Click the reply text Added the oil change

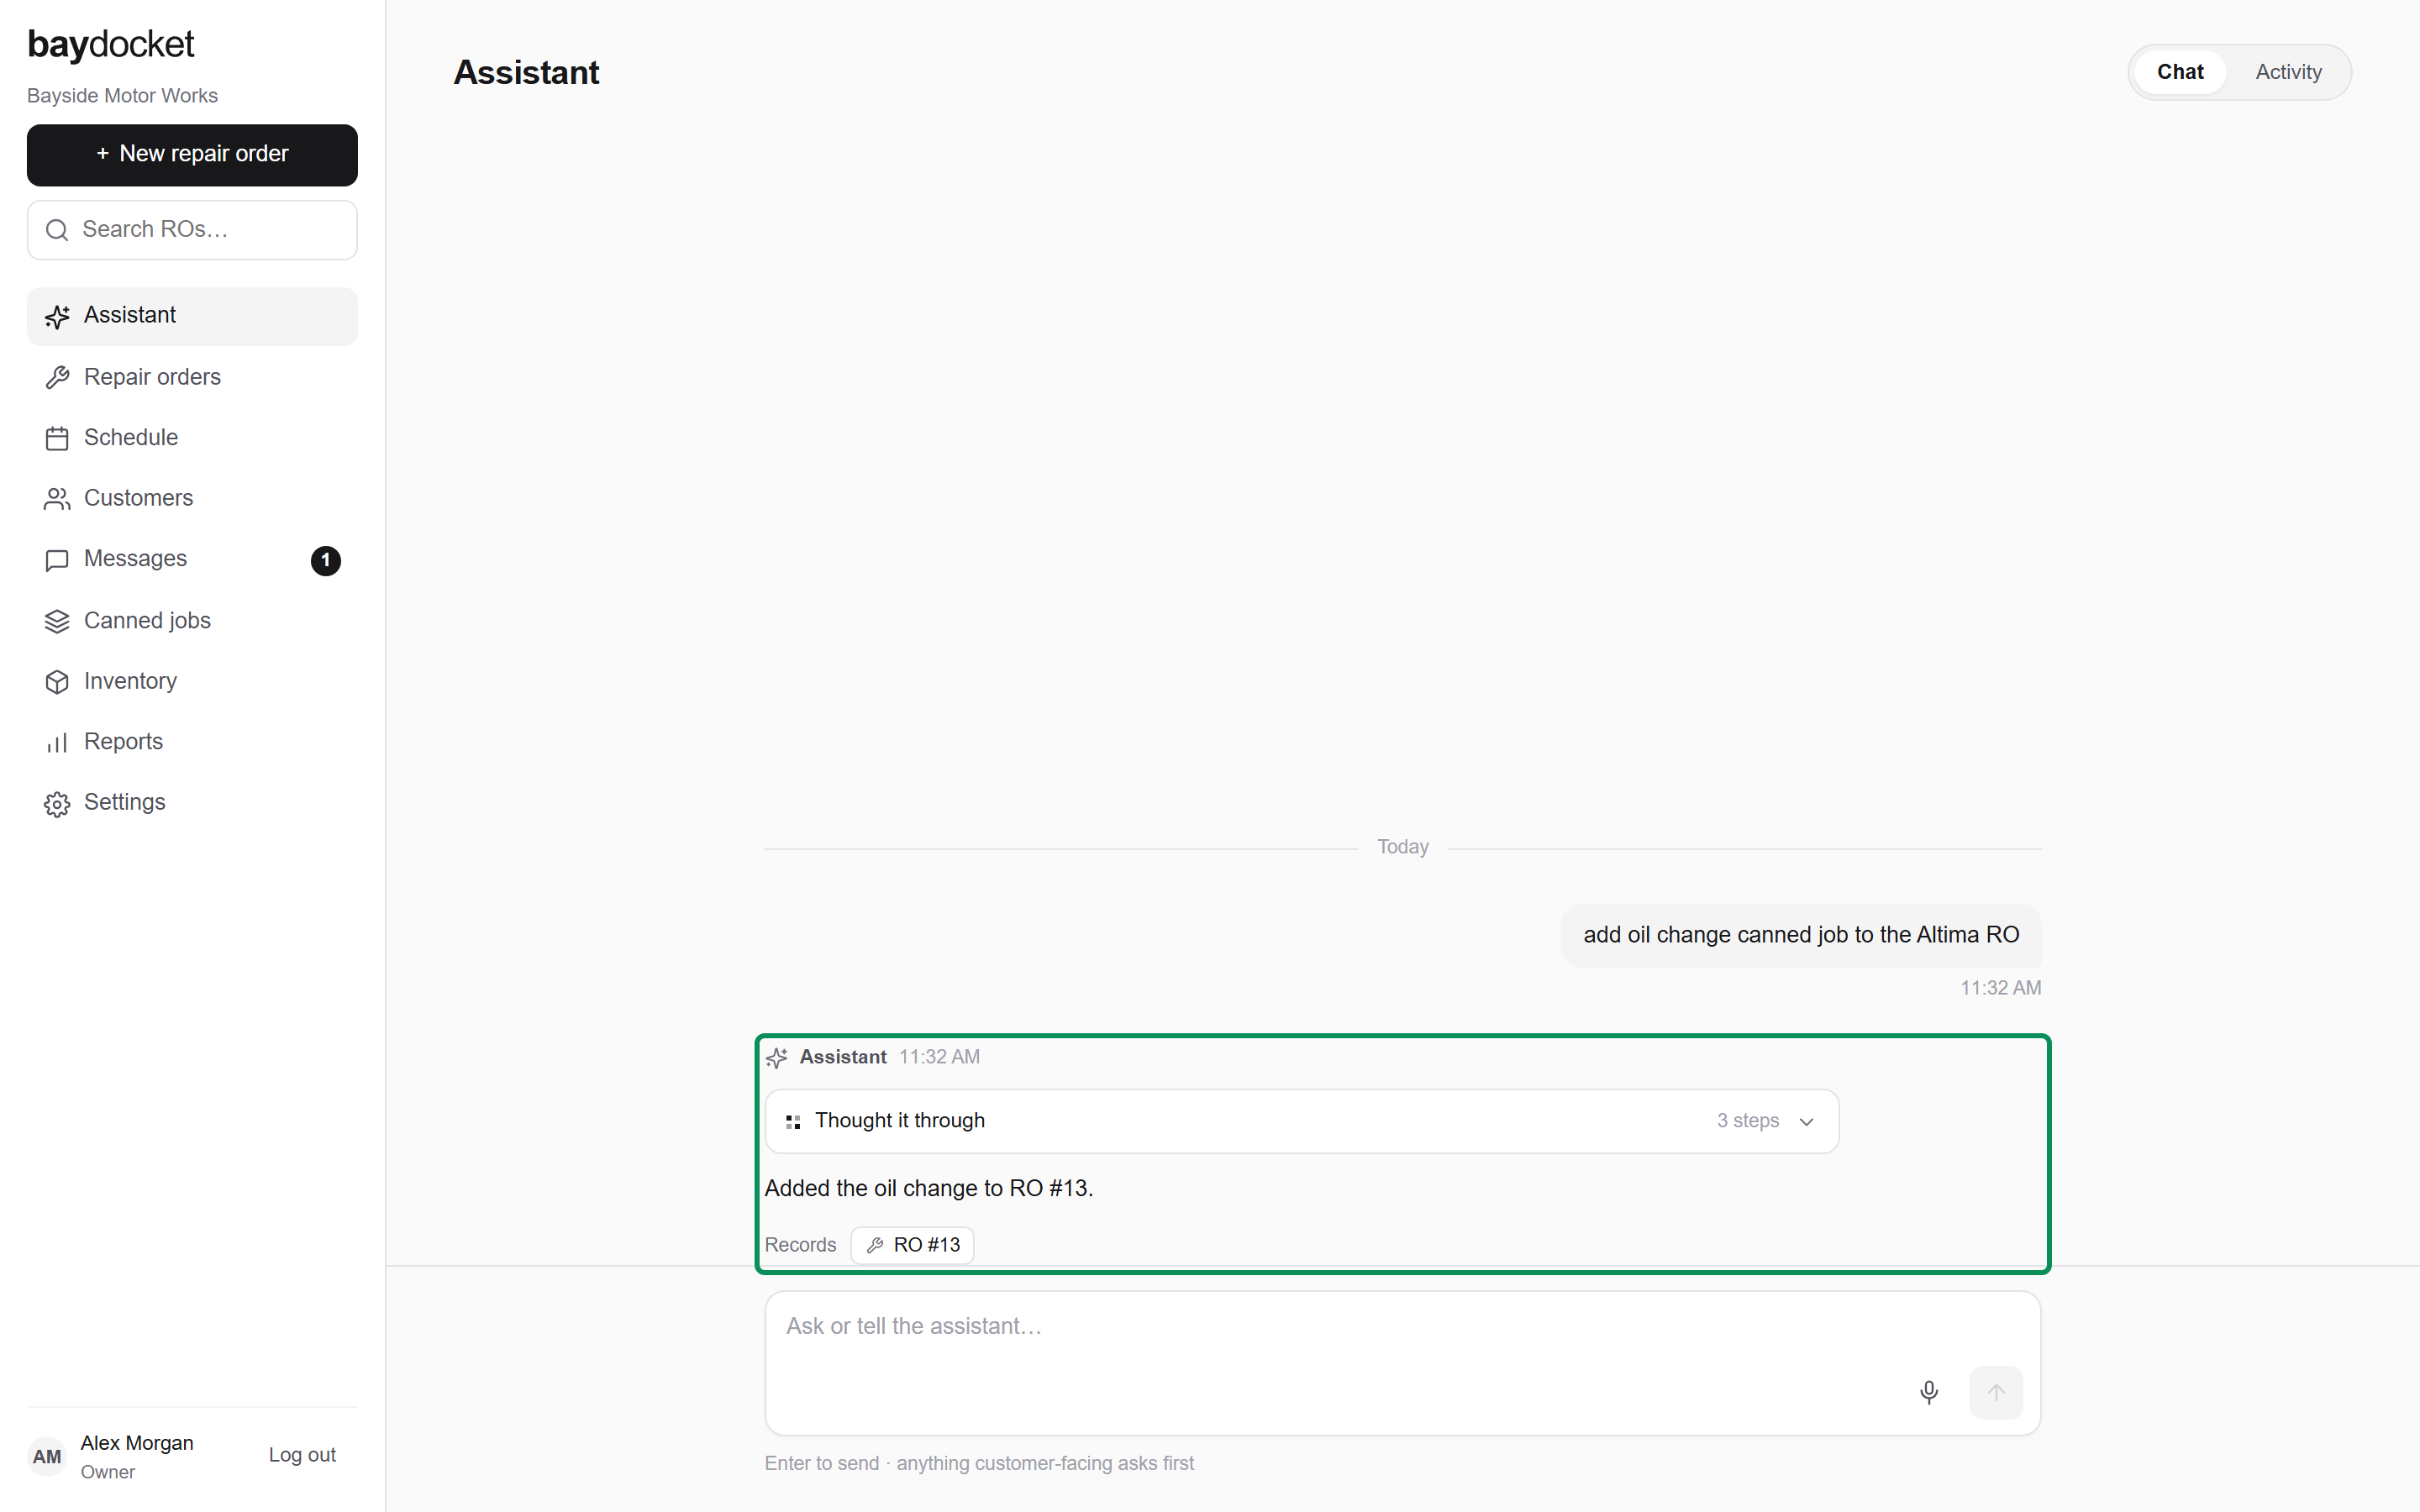pyautogui.click(x=929, y=1188)
